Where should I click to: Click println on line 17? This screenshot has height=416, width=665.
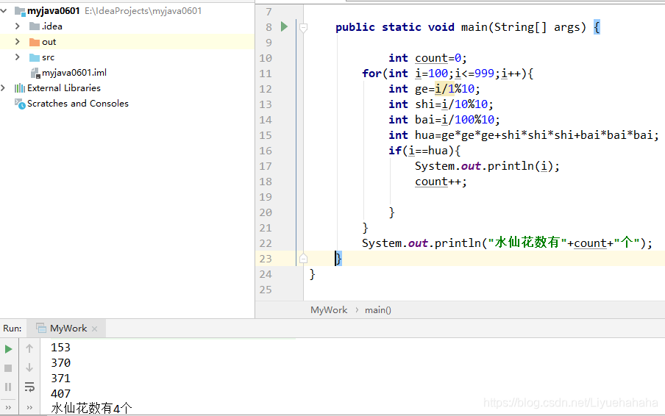click(x=511, y=166)
